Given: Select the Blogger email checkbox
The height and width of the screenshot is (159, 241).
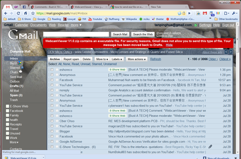Looking at the screenshot, I should [x=52, y=131].
